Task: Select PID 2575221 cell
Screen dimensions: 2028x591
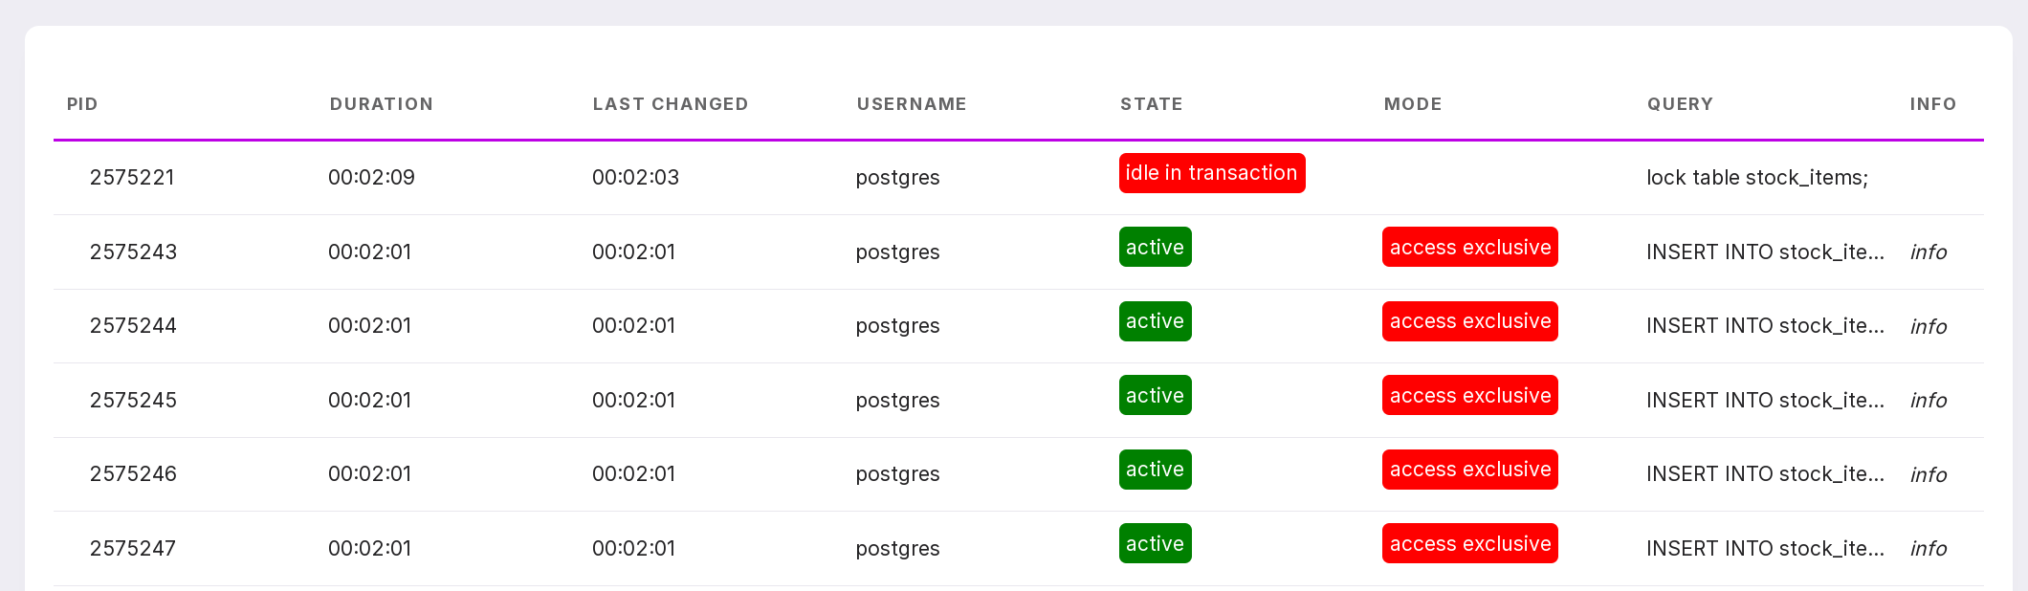Action: (x=132, y=178)
